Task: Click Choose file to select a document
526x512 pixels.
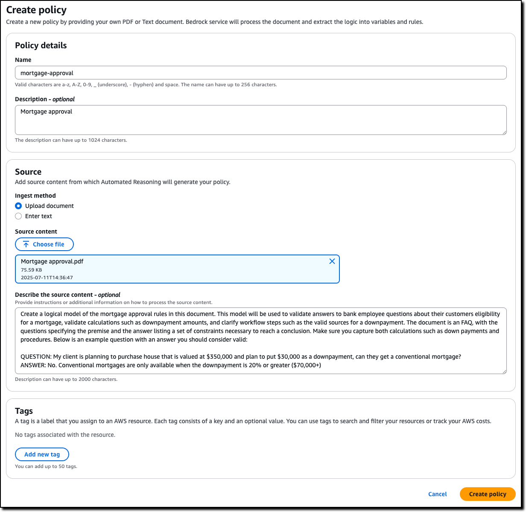Action: (44, 244)
